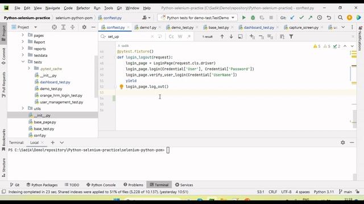Screen dimensions: 364x204
Task: Expand the utils folder
Action: coord(23,108)
